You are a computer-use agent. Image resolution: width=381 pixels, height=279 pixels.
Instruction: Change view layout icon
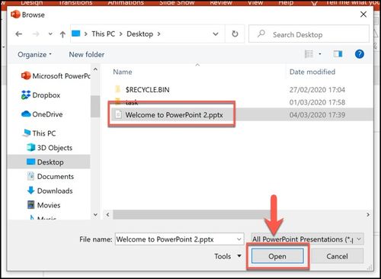309,54
